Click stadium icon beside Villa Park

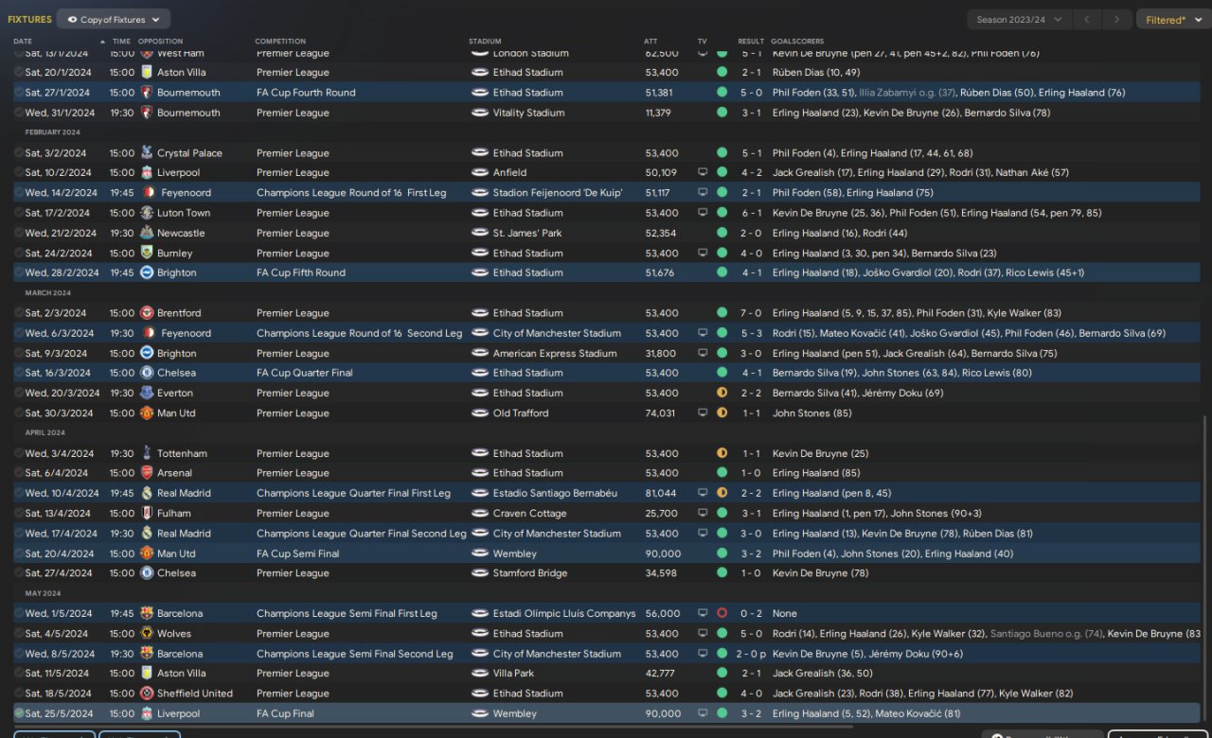click(x=479, y=674)
